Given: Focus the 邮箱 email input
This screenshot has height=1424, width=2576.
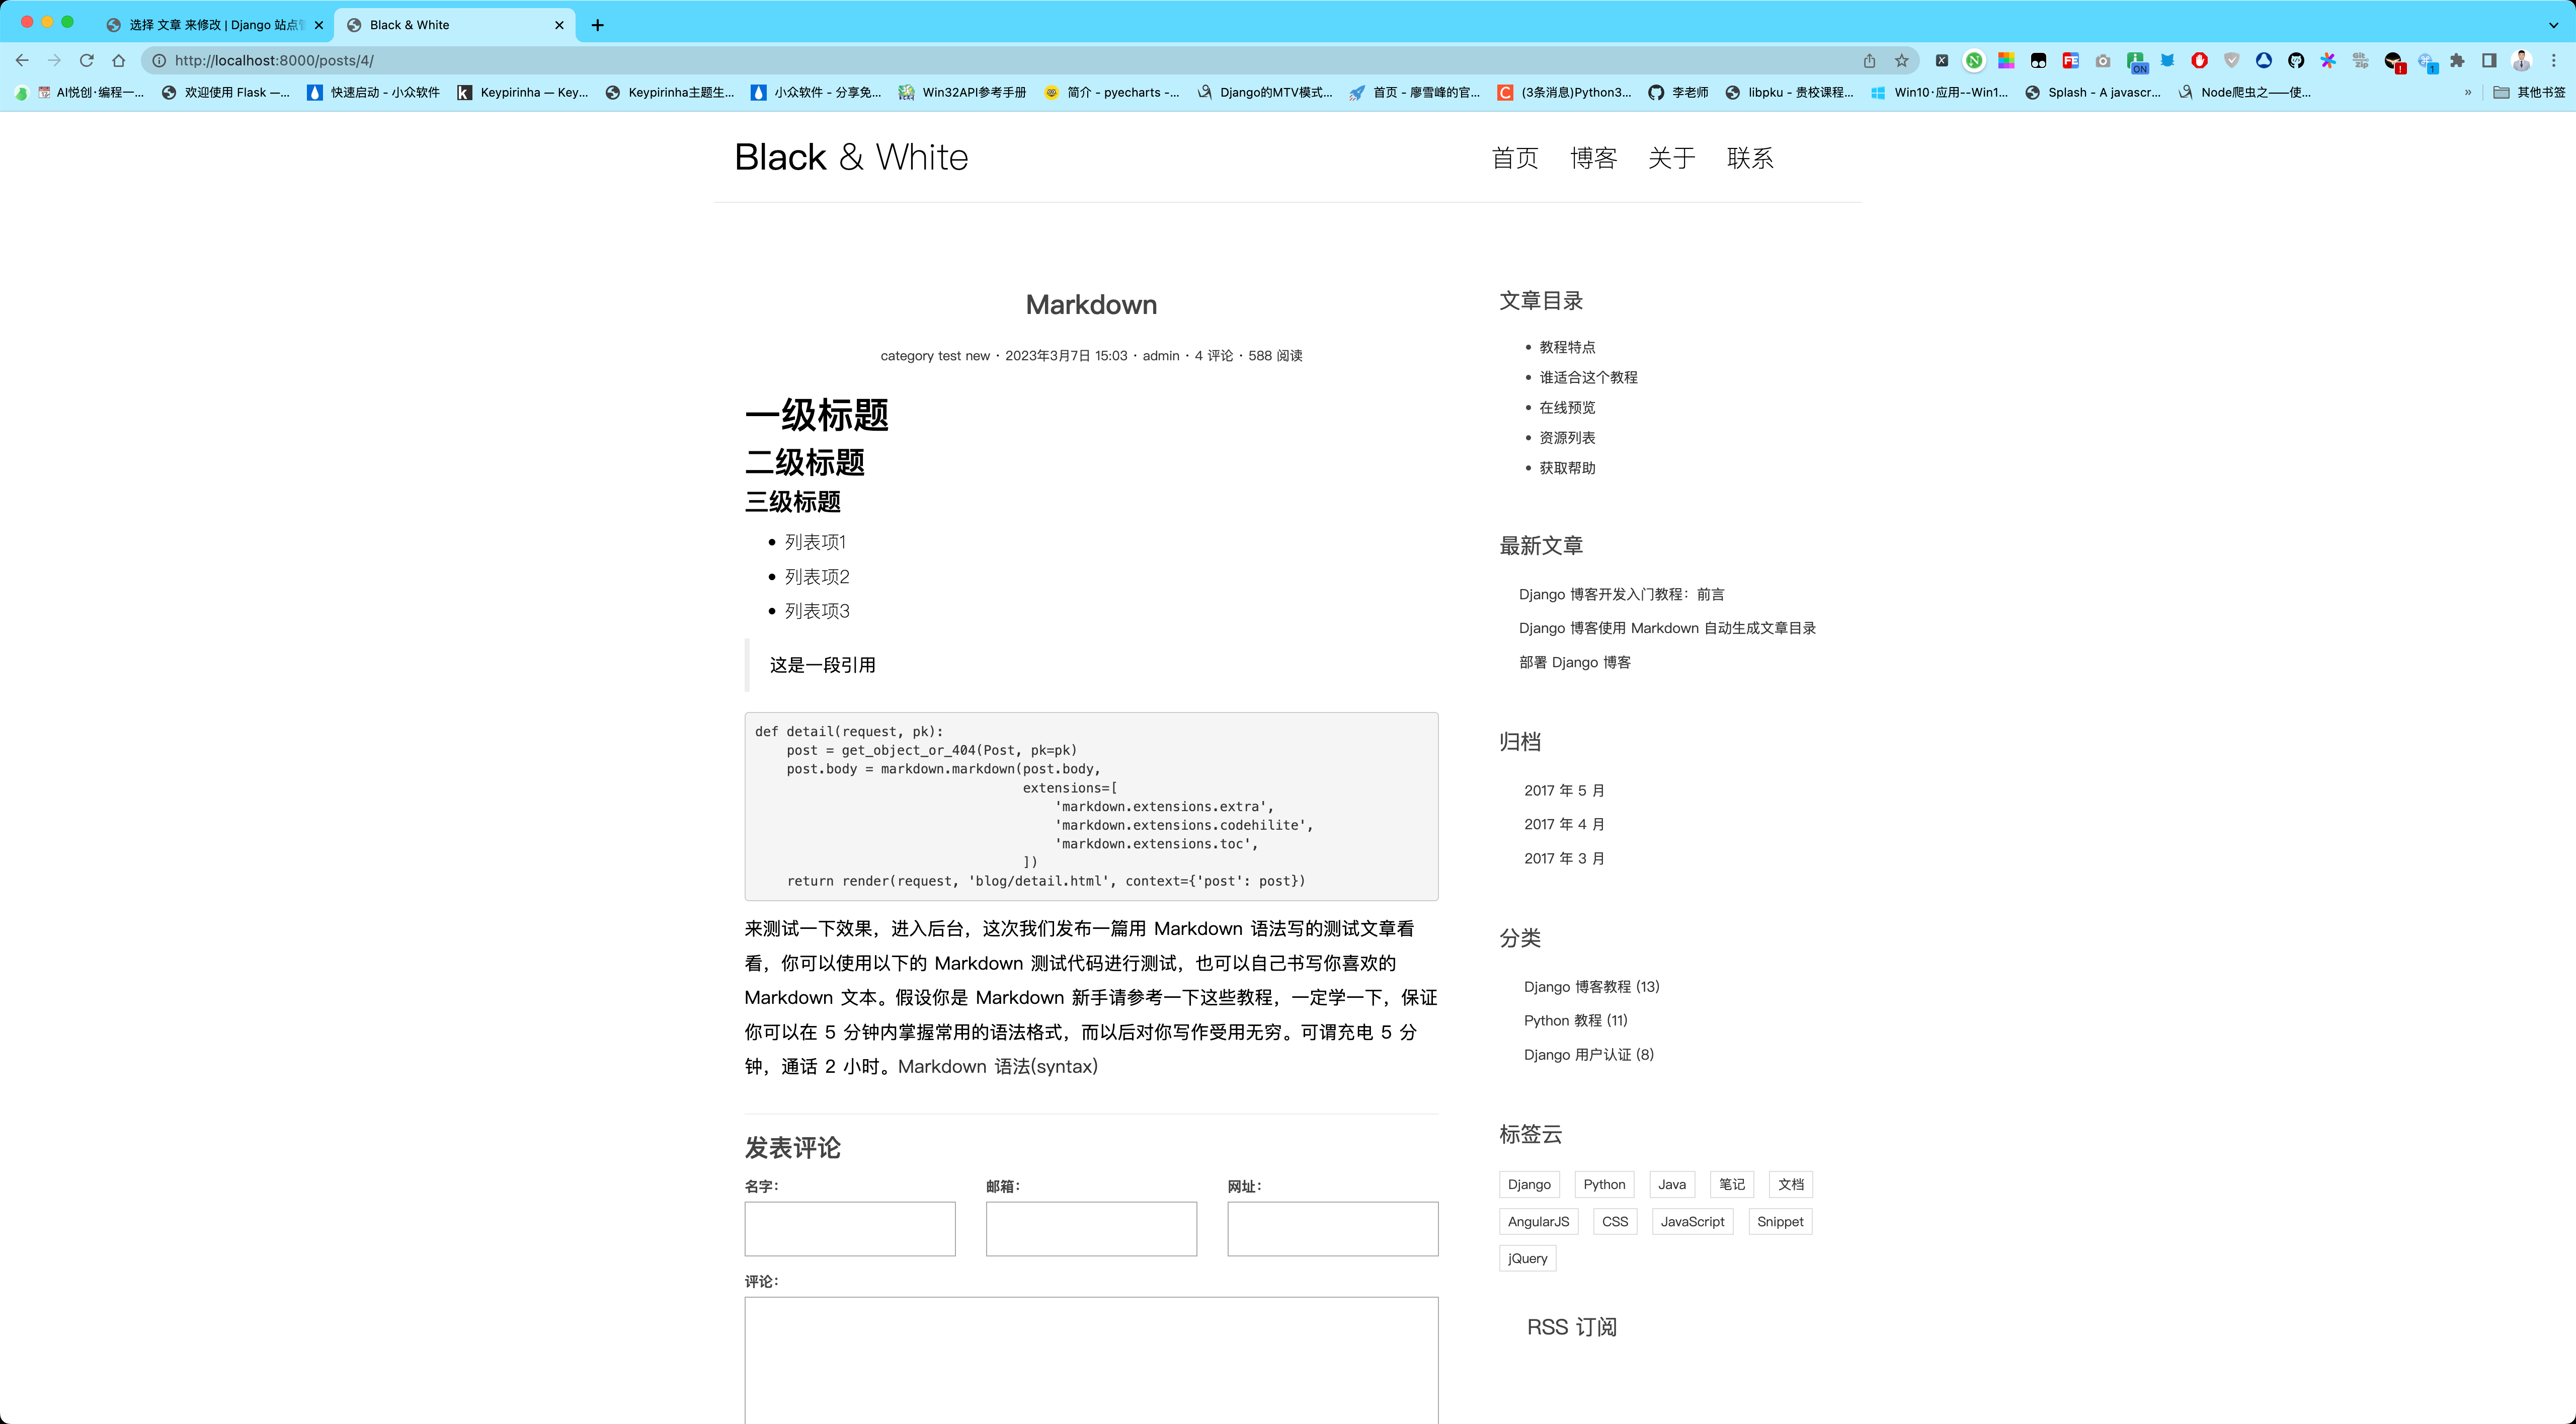Looking at the screenshot, I should click(x=1091, y=1228).
